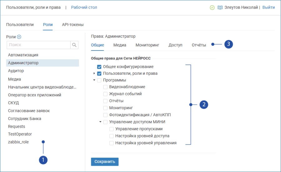Enable the Программы checkbox
Screen dimensions: 281x172
pyautogui.click(x=99, y=80)
